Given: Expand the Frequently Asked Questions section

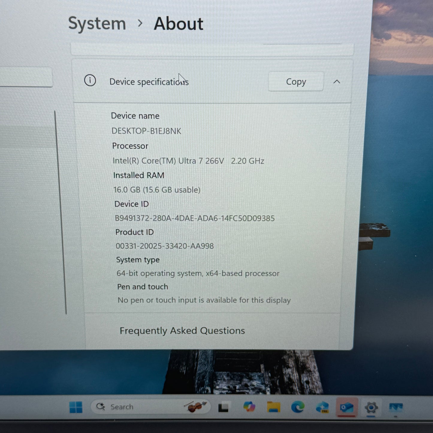Looking at the screenshot, I should [182, 331].
